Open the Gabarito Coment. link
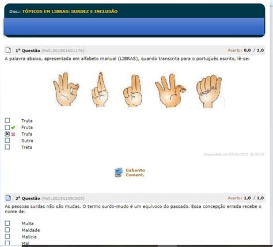 click(x=135, y=172)
